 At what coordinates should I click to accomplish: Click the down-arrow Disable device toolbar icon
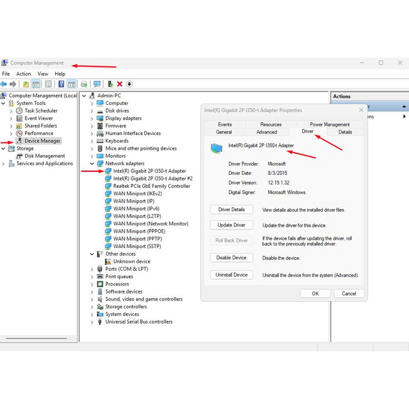pyautogui.click(x=129, y=84)
